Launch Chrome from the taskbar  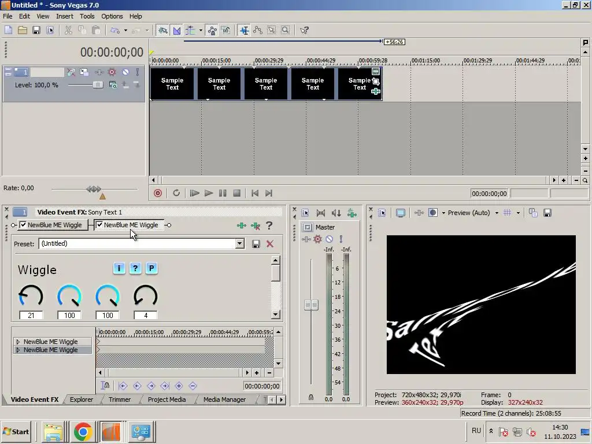(x=83, y=431)
